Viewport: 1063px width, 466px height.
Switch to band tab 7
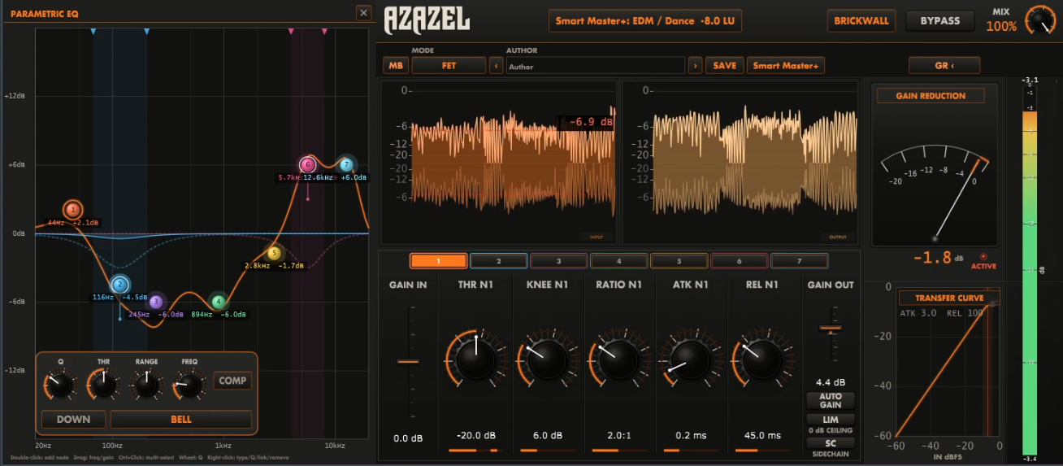[x=800, y=261]
